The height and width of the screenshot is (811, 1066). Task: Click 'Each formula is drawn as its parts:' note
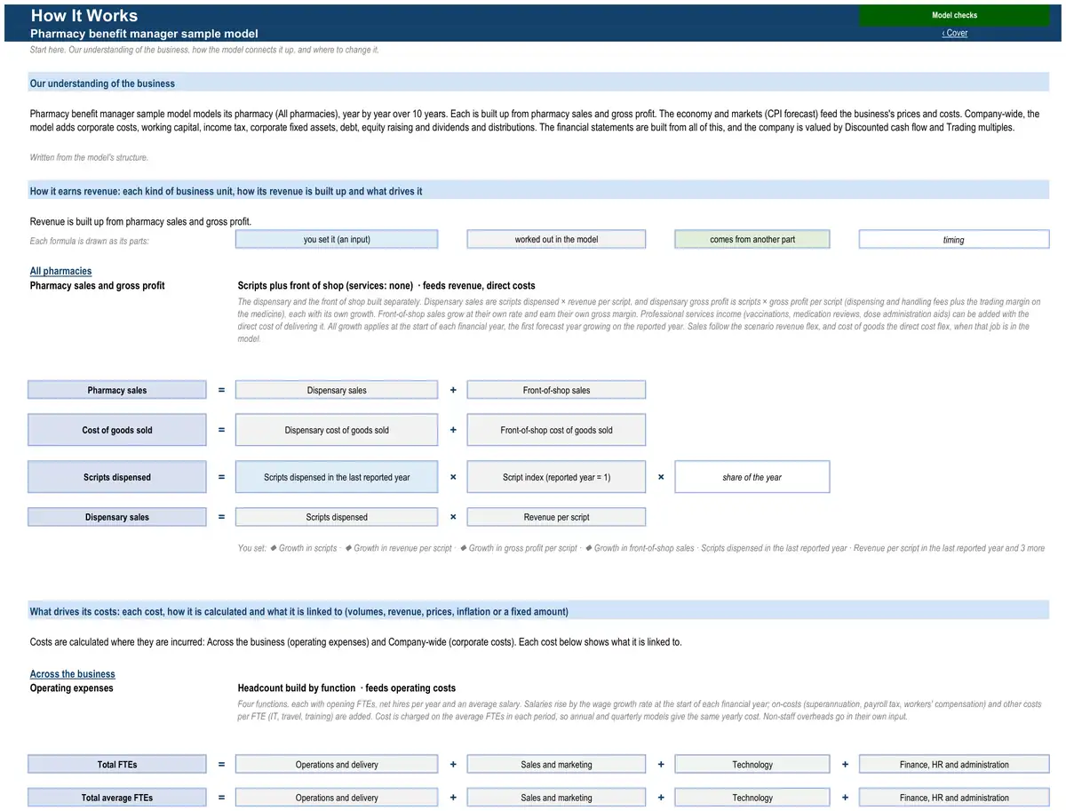[x=90, y=241]
